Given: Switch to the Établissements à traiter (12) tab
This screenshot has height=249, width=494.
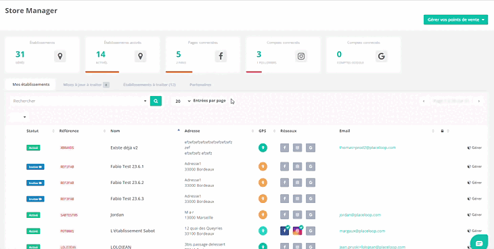Looking at the screenshot, I should coord(150,85).
